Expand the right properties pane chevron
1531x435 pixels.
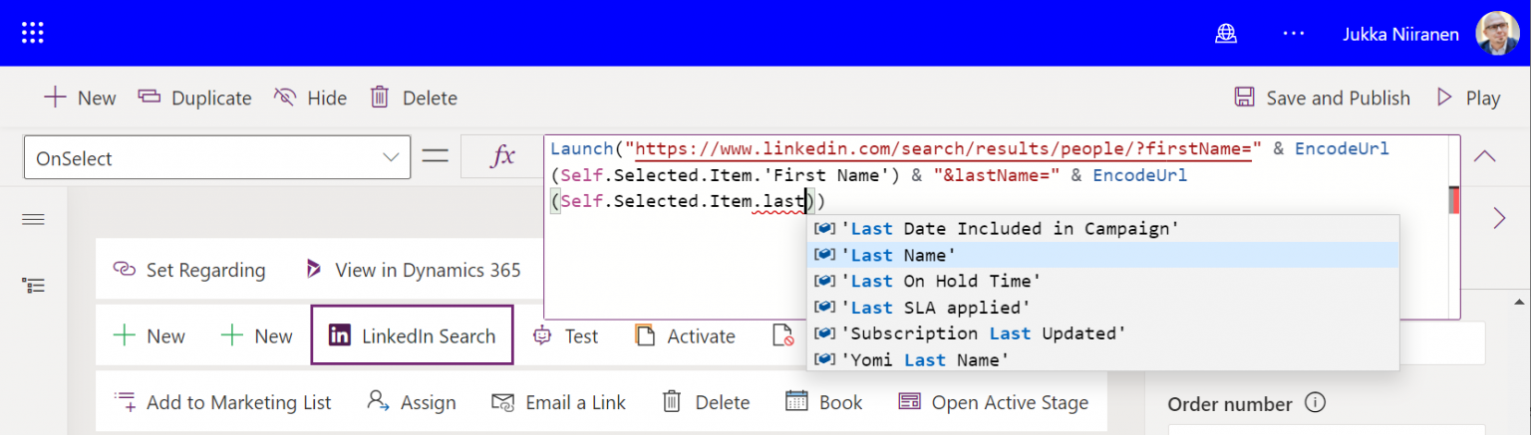pyautogui.click(x=1499, y=218)
